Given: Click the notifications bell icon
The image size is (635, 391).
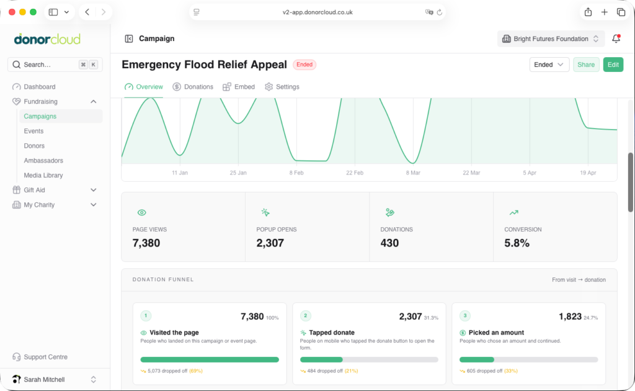Looking at the screenshot, I should (x=616, y=38).
